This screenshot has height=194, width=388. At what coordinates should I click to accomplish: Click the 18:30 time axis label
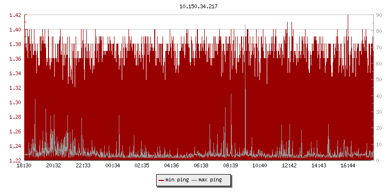(24, 166)
